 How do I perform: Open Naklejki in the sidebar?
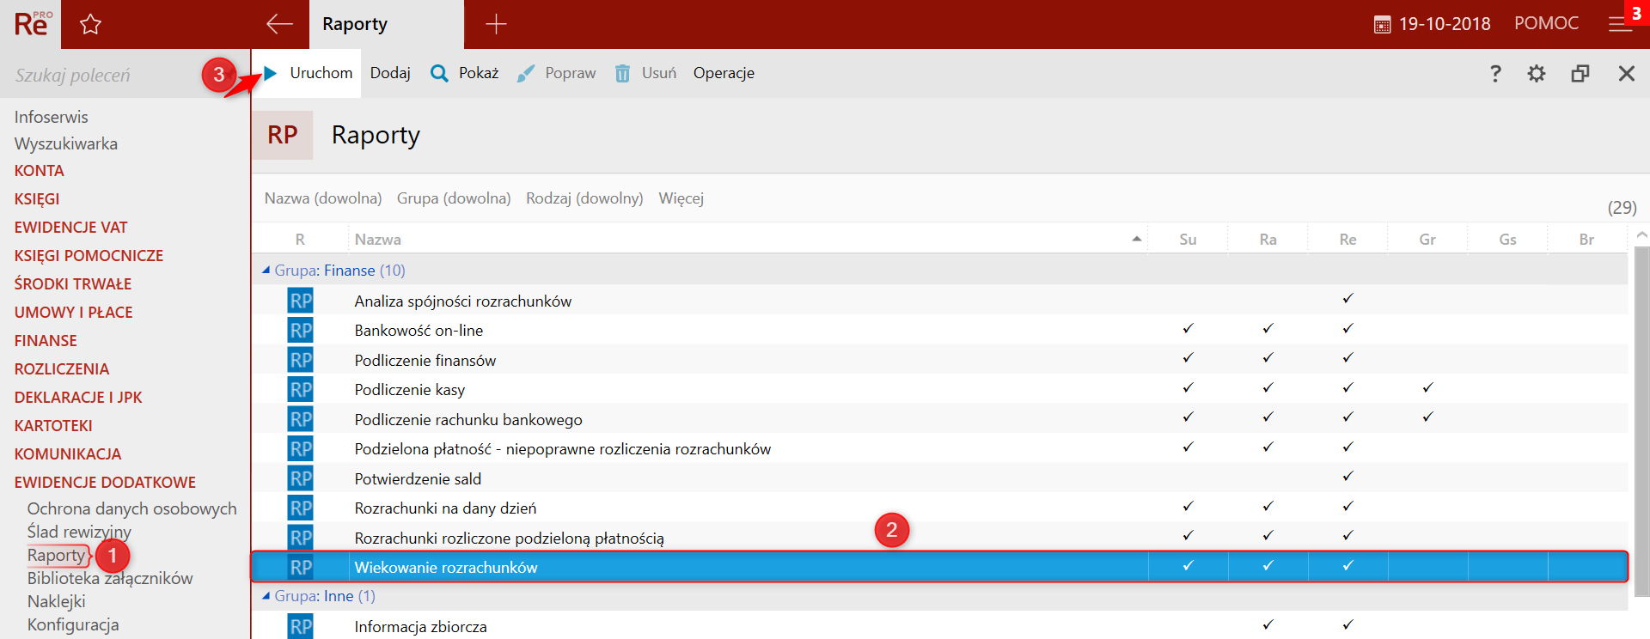coord(56,601)
